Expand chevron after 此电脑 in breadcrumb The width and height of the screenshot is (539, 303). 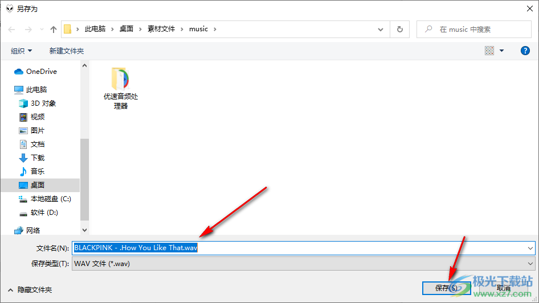(112, 29)
